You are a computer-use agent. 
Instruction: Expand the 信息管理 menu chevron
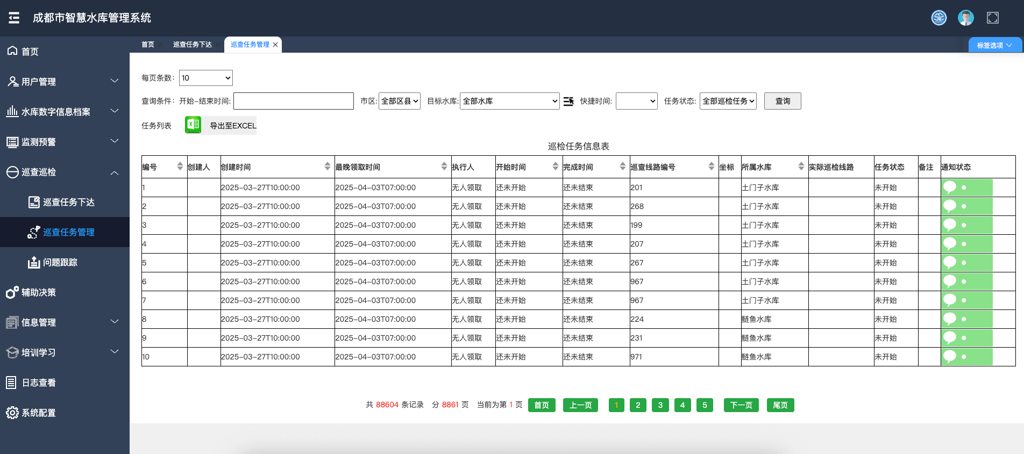click(115, 322)
